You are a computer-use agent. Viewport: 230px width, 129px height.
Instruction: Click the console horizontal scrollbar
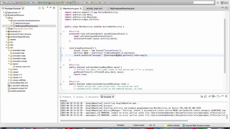click(124, 121)
